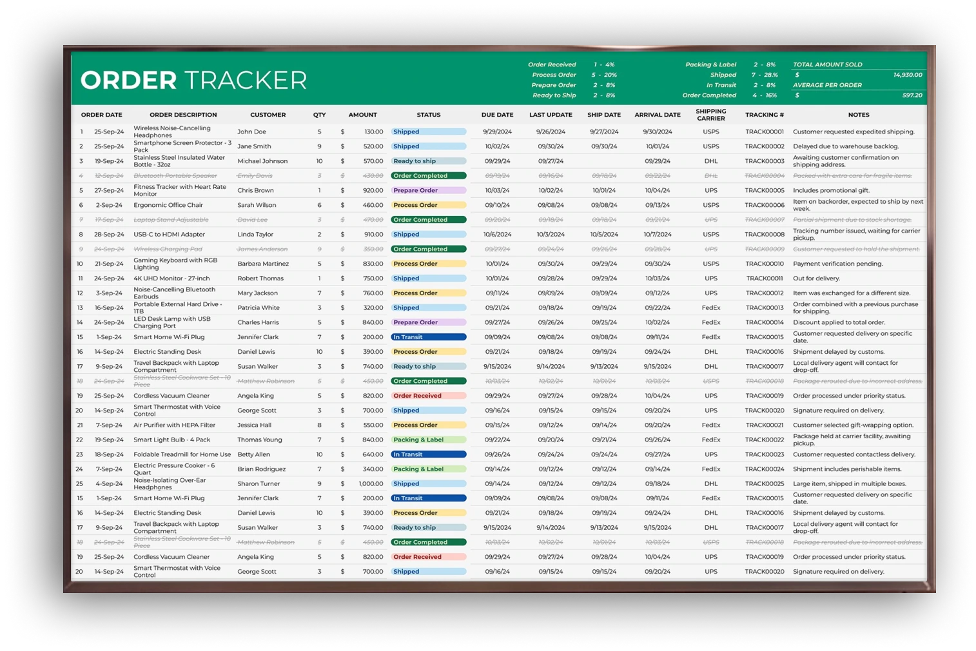Open status dropdown for John Doe order
Screen dimensions: 976x651
[429, 131]
